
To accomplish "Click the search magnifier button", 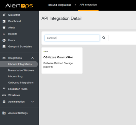I will tap(104, 38).
